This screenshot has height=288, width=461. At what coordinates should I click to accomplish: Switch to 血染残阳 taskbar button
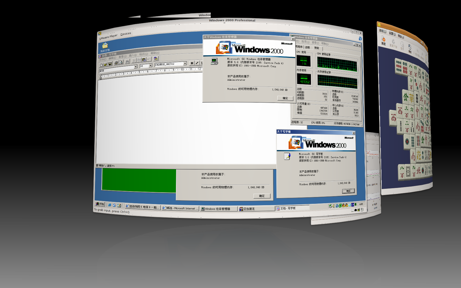[x=142, y=207]
